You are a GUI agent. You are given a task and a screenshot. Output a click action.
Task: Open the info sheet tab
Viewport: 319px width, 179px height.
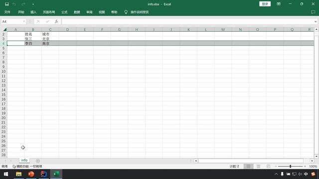click(24, 160)
